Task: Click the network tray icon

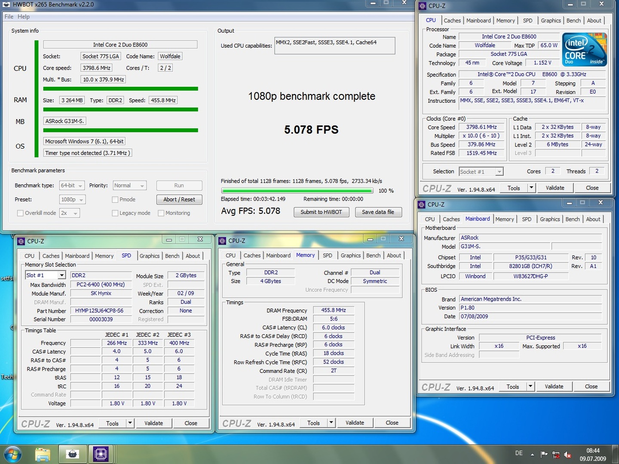Action: [x=555, y=455]
